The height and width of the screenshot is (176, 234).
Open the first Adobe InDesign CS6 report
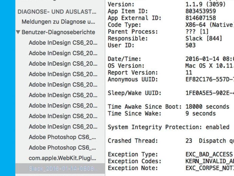click(63, 43)
